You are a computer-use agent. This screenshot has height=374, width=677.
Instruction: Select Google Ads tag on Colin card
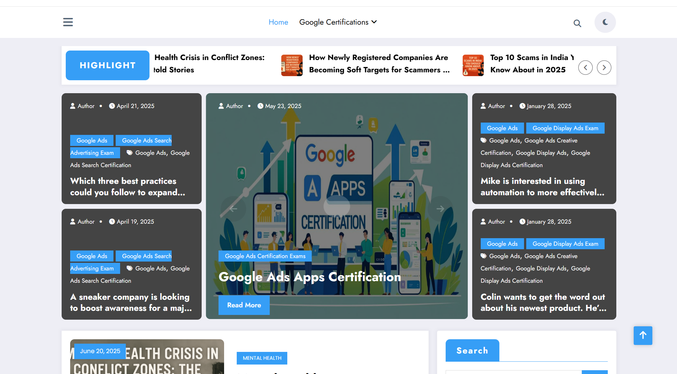coord(502,244)
